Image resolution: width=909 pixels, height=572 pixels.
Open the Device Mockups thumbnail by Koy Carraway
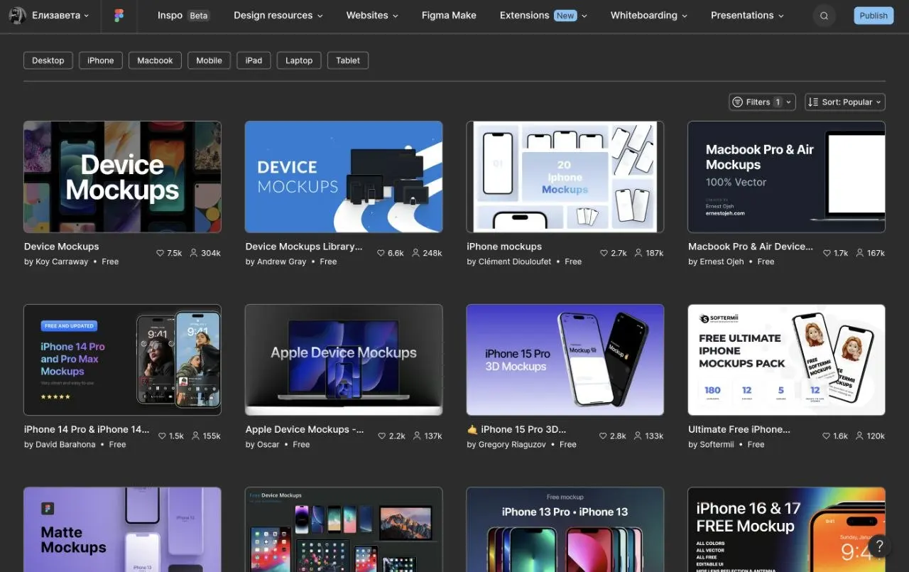pyautogui.click(x=122, y=177)
